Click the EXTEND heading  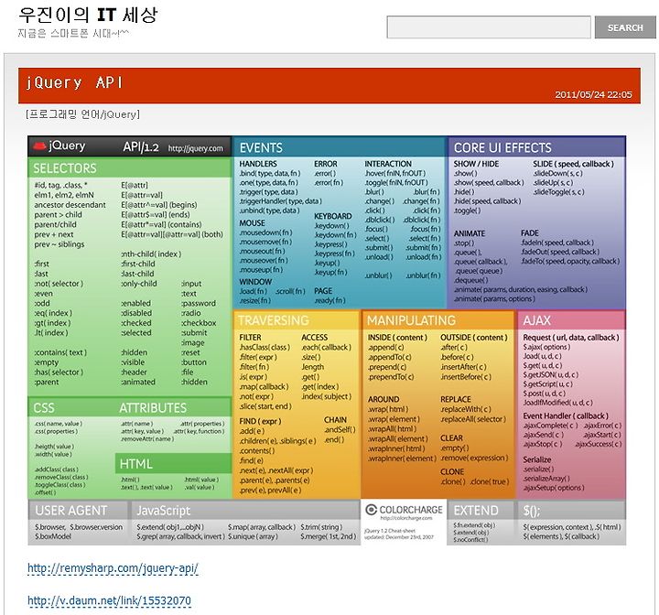click(x=476, y=511)
